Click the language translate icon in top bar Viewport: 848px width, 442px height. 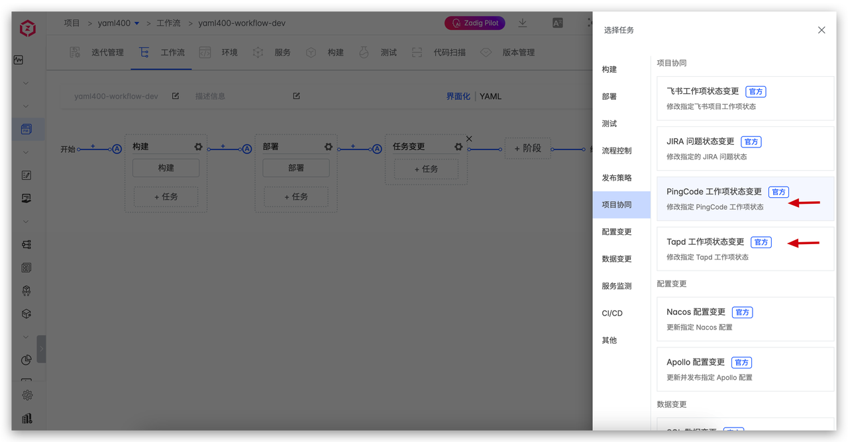tap(558, 23)
